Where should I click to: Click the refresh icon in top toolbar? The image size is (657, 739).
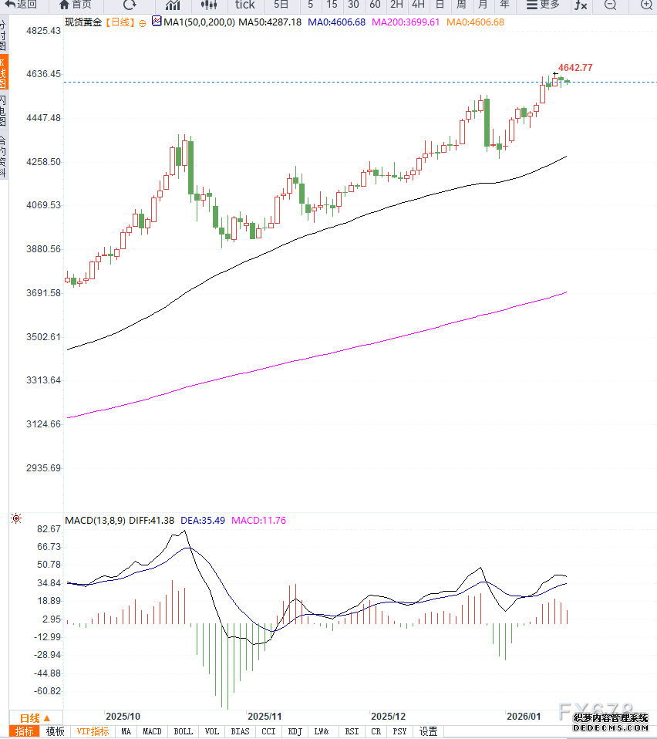point(130,5)
